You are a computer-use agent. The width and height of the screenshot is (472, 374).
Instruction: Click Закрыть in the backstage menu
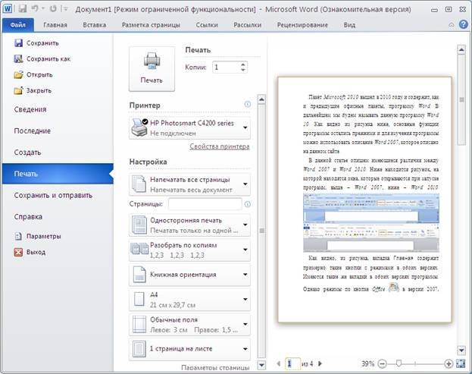click(x=39, y=90)
